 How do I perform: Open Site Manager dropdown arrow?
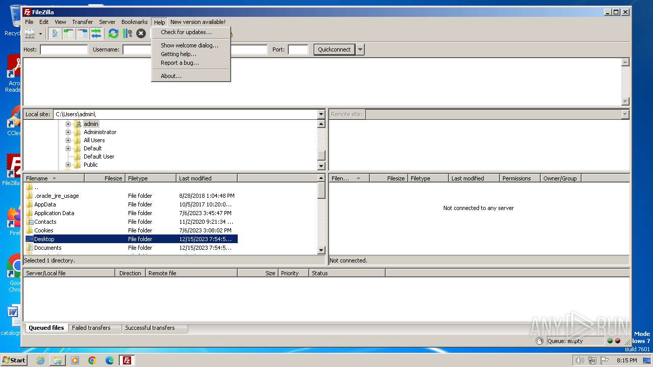(x=40, y=34)
